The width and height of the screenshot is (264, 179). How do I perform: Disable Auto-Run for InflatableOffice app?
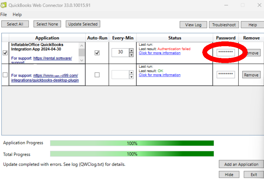click(97, 53)
